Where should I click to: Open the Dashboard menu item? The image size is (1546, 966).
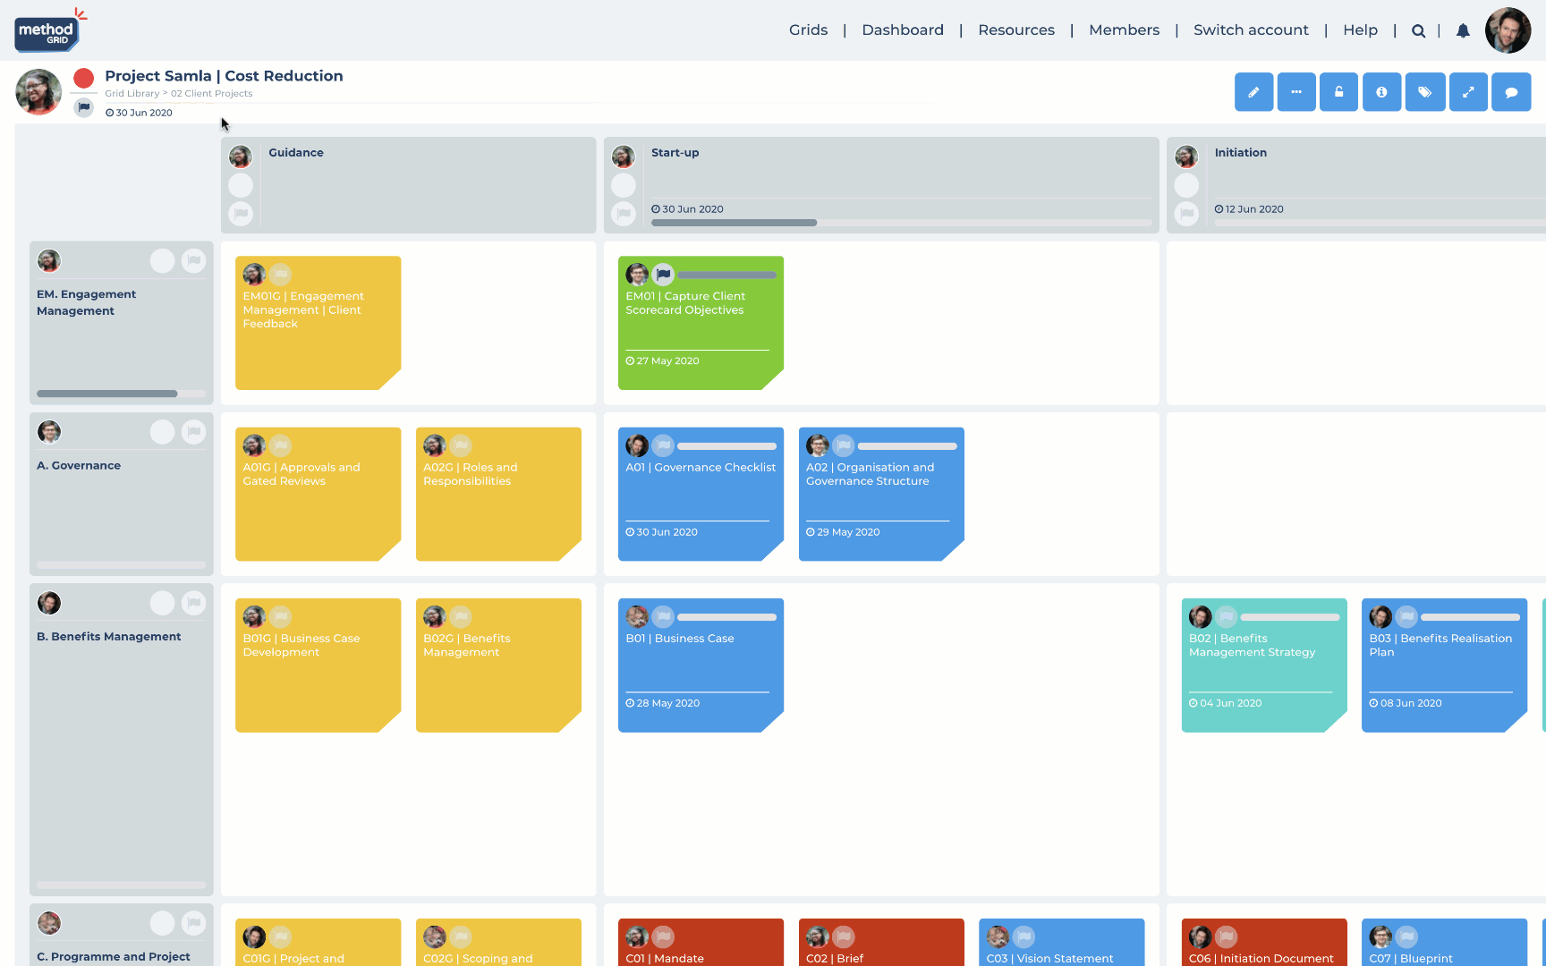[903, 30]
